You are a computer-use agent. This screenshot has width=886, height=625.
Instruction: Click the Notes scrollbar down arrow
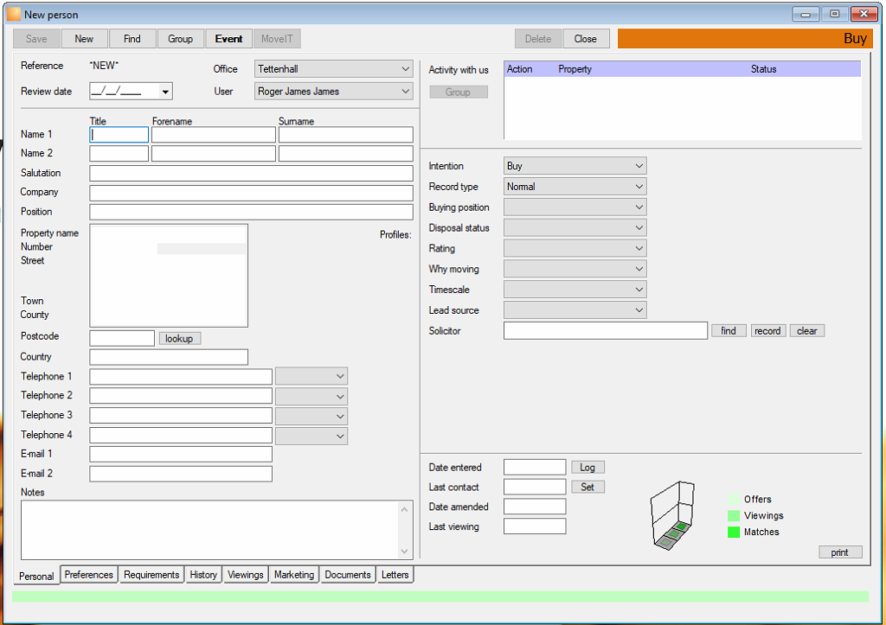click(404, 551)
